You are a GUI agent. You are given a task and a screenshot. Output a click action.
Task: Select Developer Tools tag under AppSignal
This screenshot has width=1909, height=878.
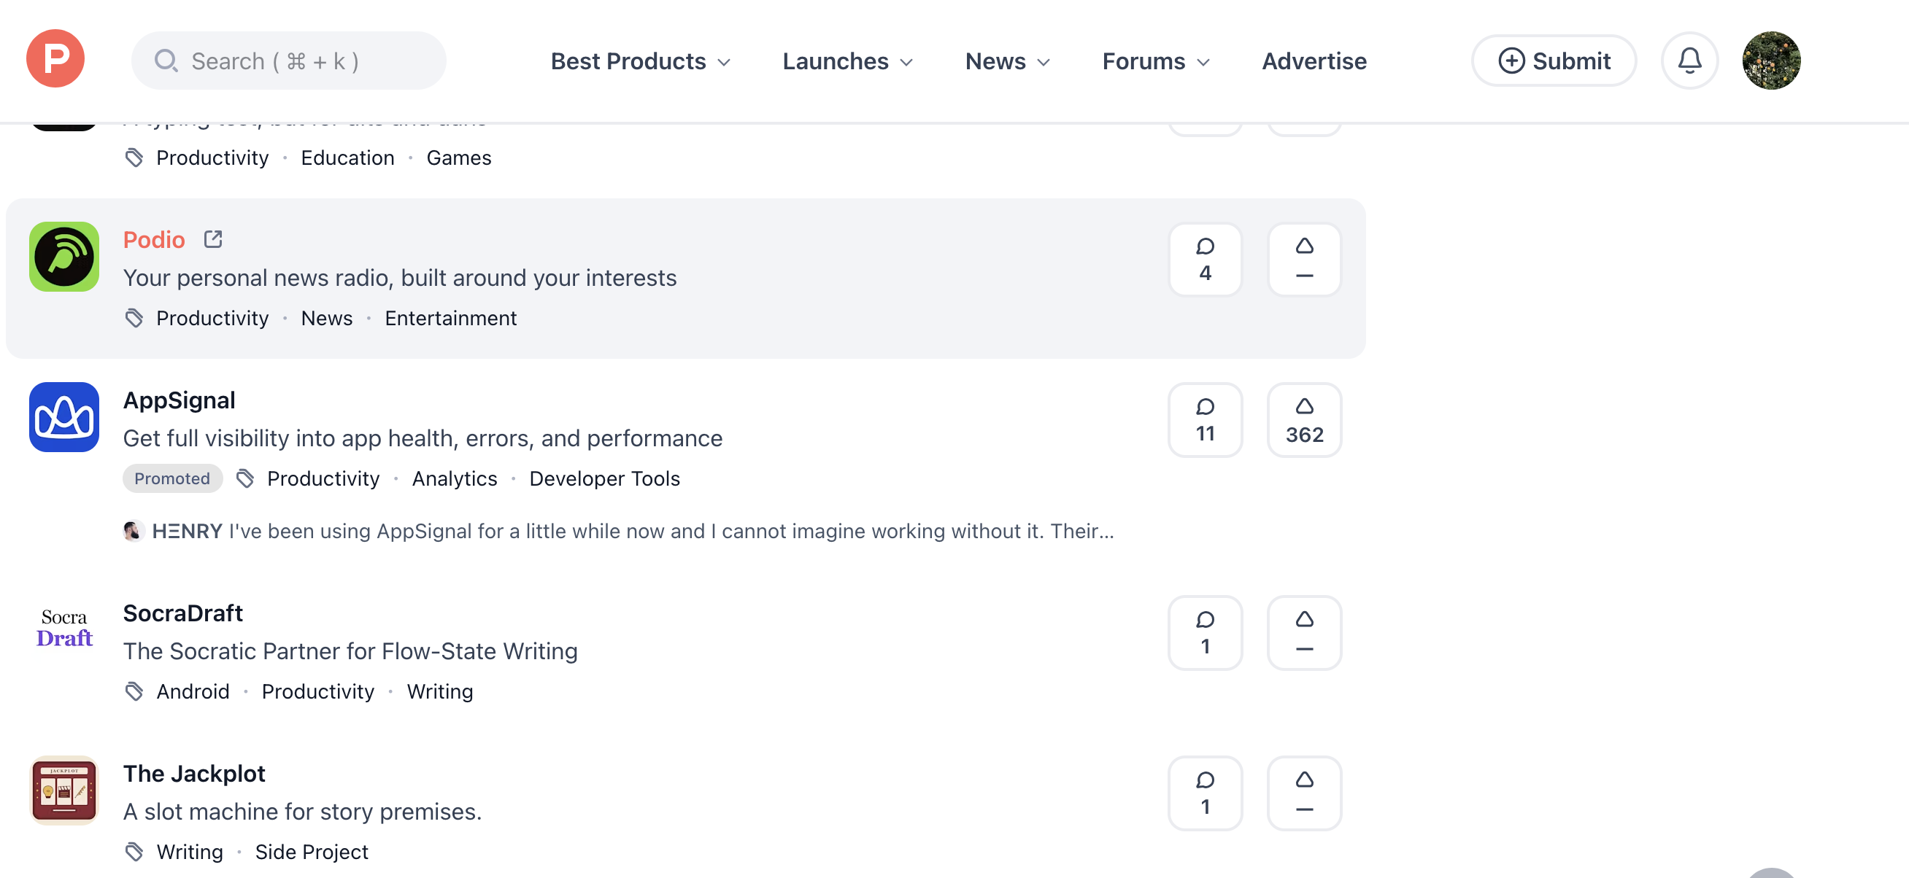click(605, 478)
